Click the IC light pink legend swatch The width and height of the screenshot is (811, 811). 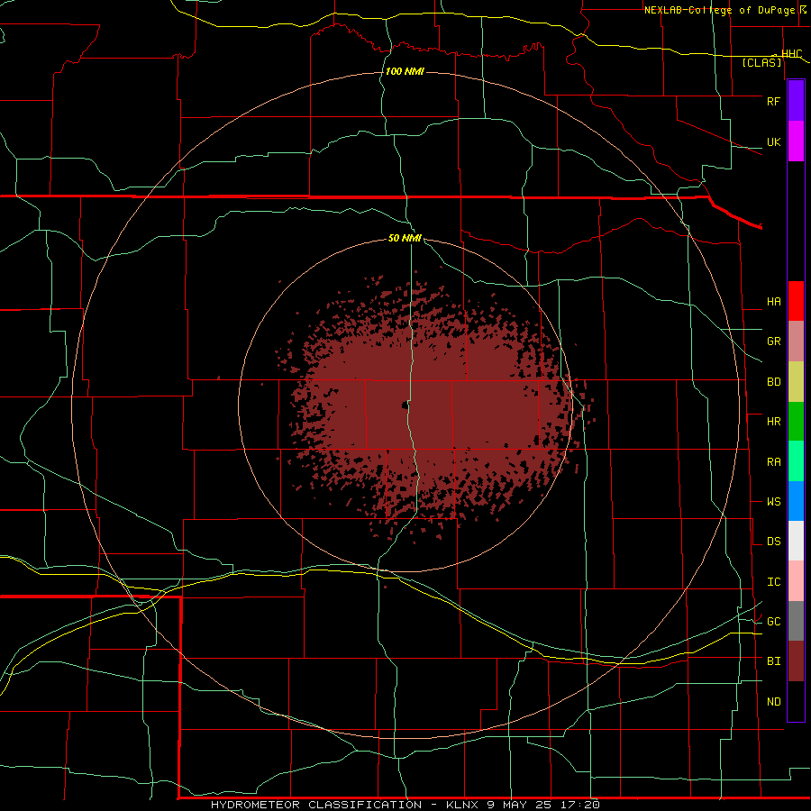tap(796, 581)
